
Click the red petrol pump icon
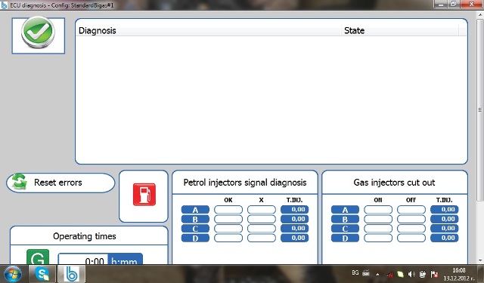click(x=144, y=194)
